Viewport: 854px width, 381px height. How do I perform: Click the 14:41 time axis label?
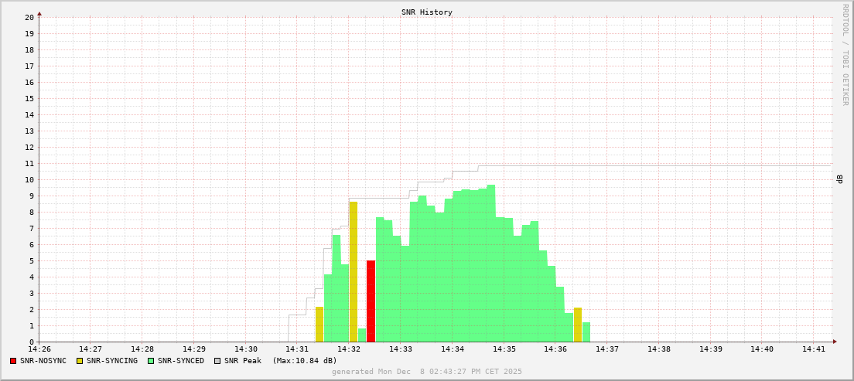pyautogui.click(x=813, y=349)
